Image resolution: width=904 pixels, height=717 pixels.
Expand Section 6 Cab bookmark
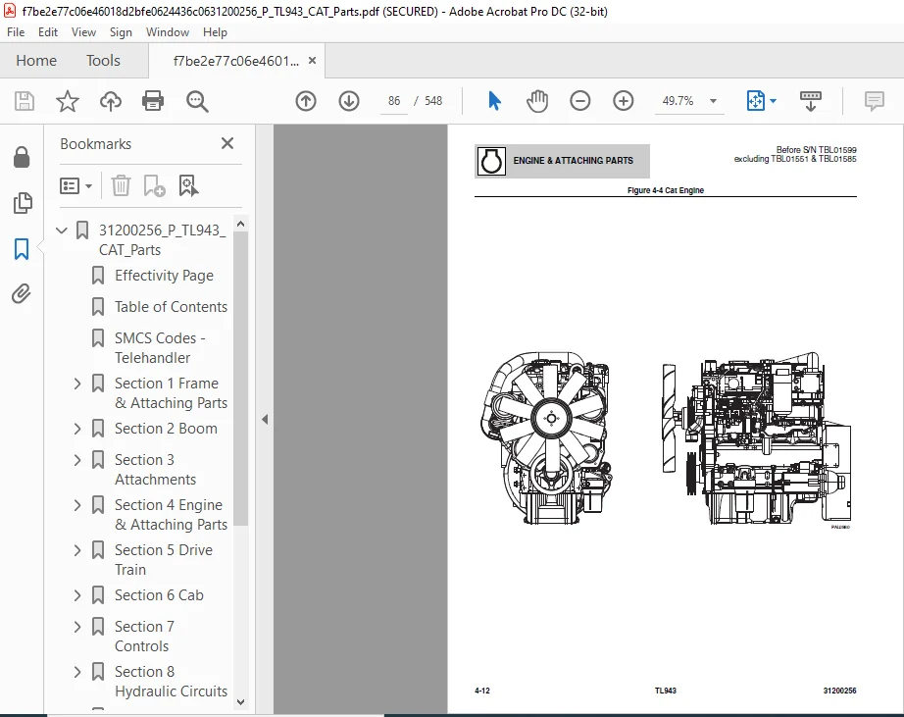point(77,595)
